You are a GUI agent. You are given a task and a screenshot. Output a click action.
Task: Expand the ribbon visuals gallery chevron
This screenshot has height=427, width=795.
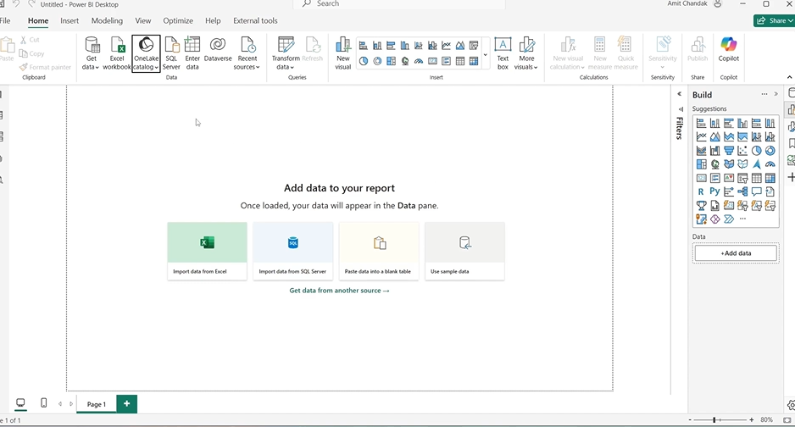[x=485, y=54]
